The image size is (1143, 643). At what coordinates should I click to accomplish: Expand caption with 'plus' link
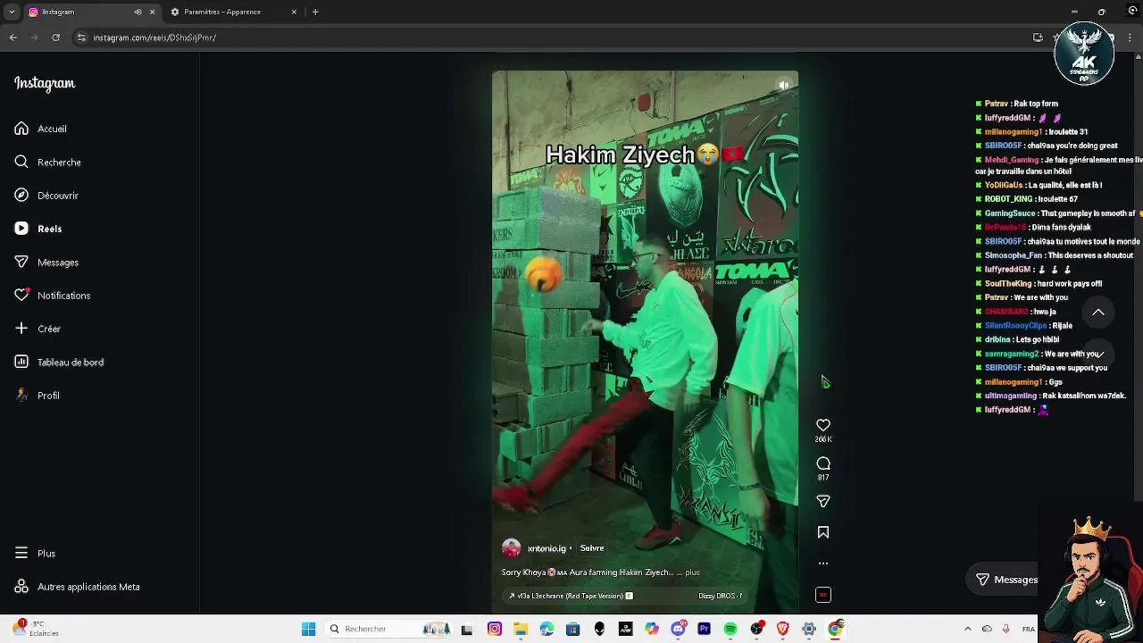692,572
